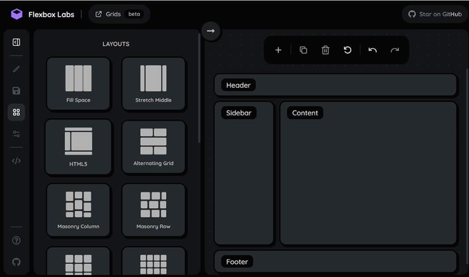Delete element using the trash icon
469x277 pixels.
click(x=325, y=50)
